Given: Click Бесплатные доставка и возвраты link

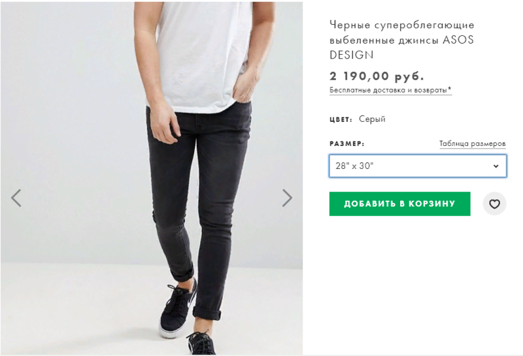Looking at the screenshot, I should pyautogui.click(x=388, y=90).
